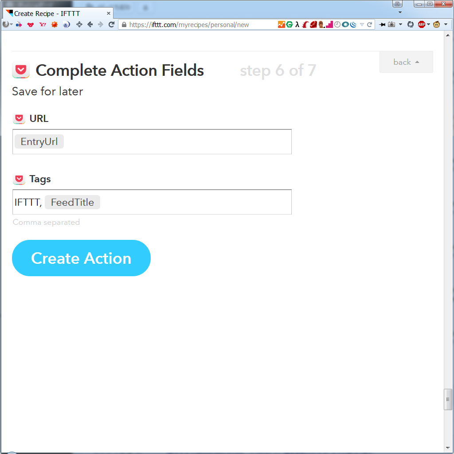Image resolution: width=454 pixels, height=454 pixels.
Task: Click the Create Action button
Action: click(82, 258)
